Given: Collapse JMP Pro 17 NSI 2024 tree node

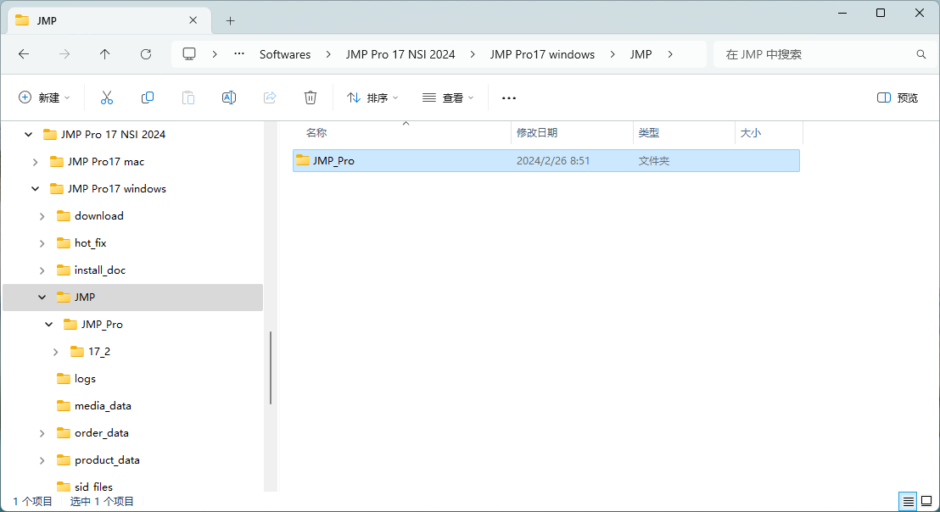Looking at the screenshot, I should (x=28, y=135).
